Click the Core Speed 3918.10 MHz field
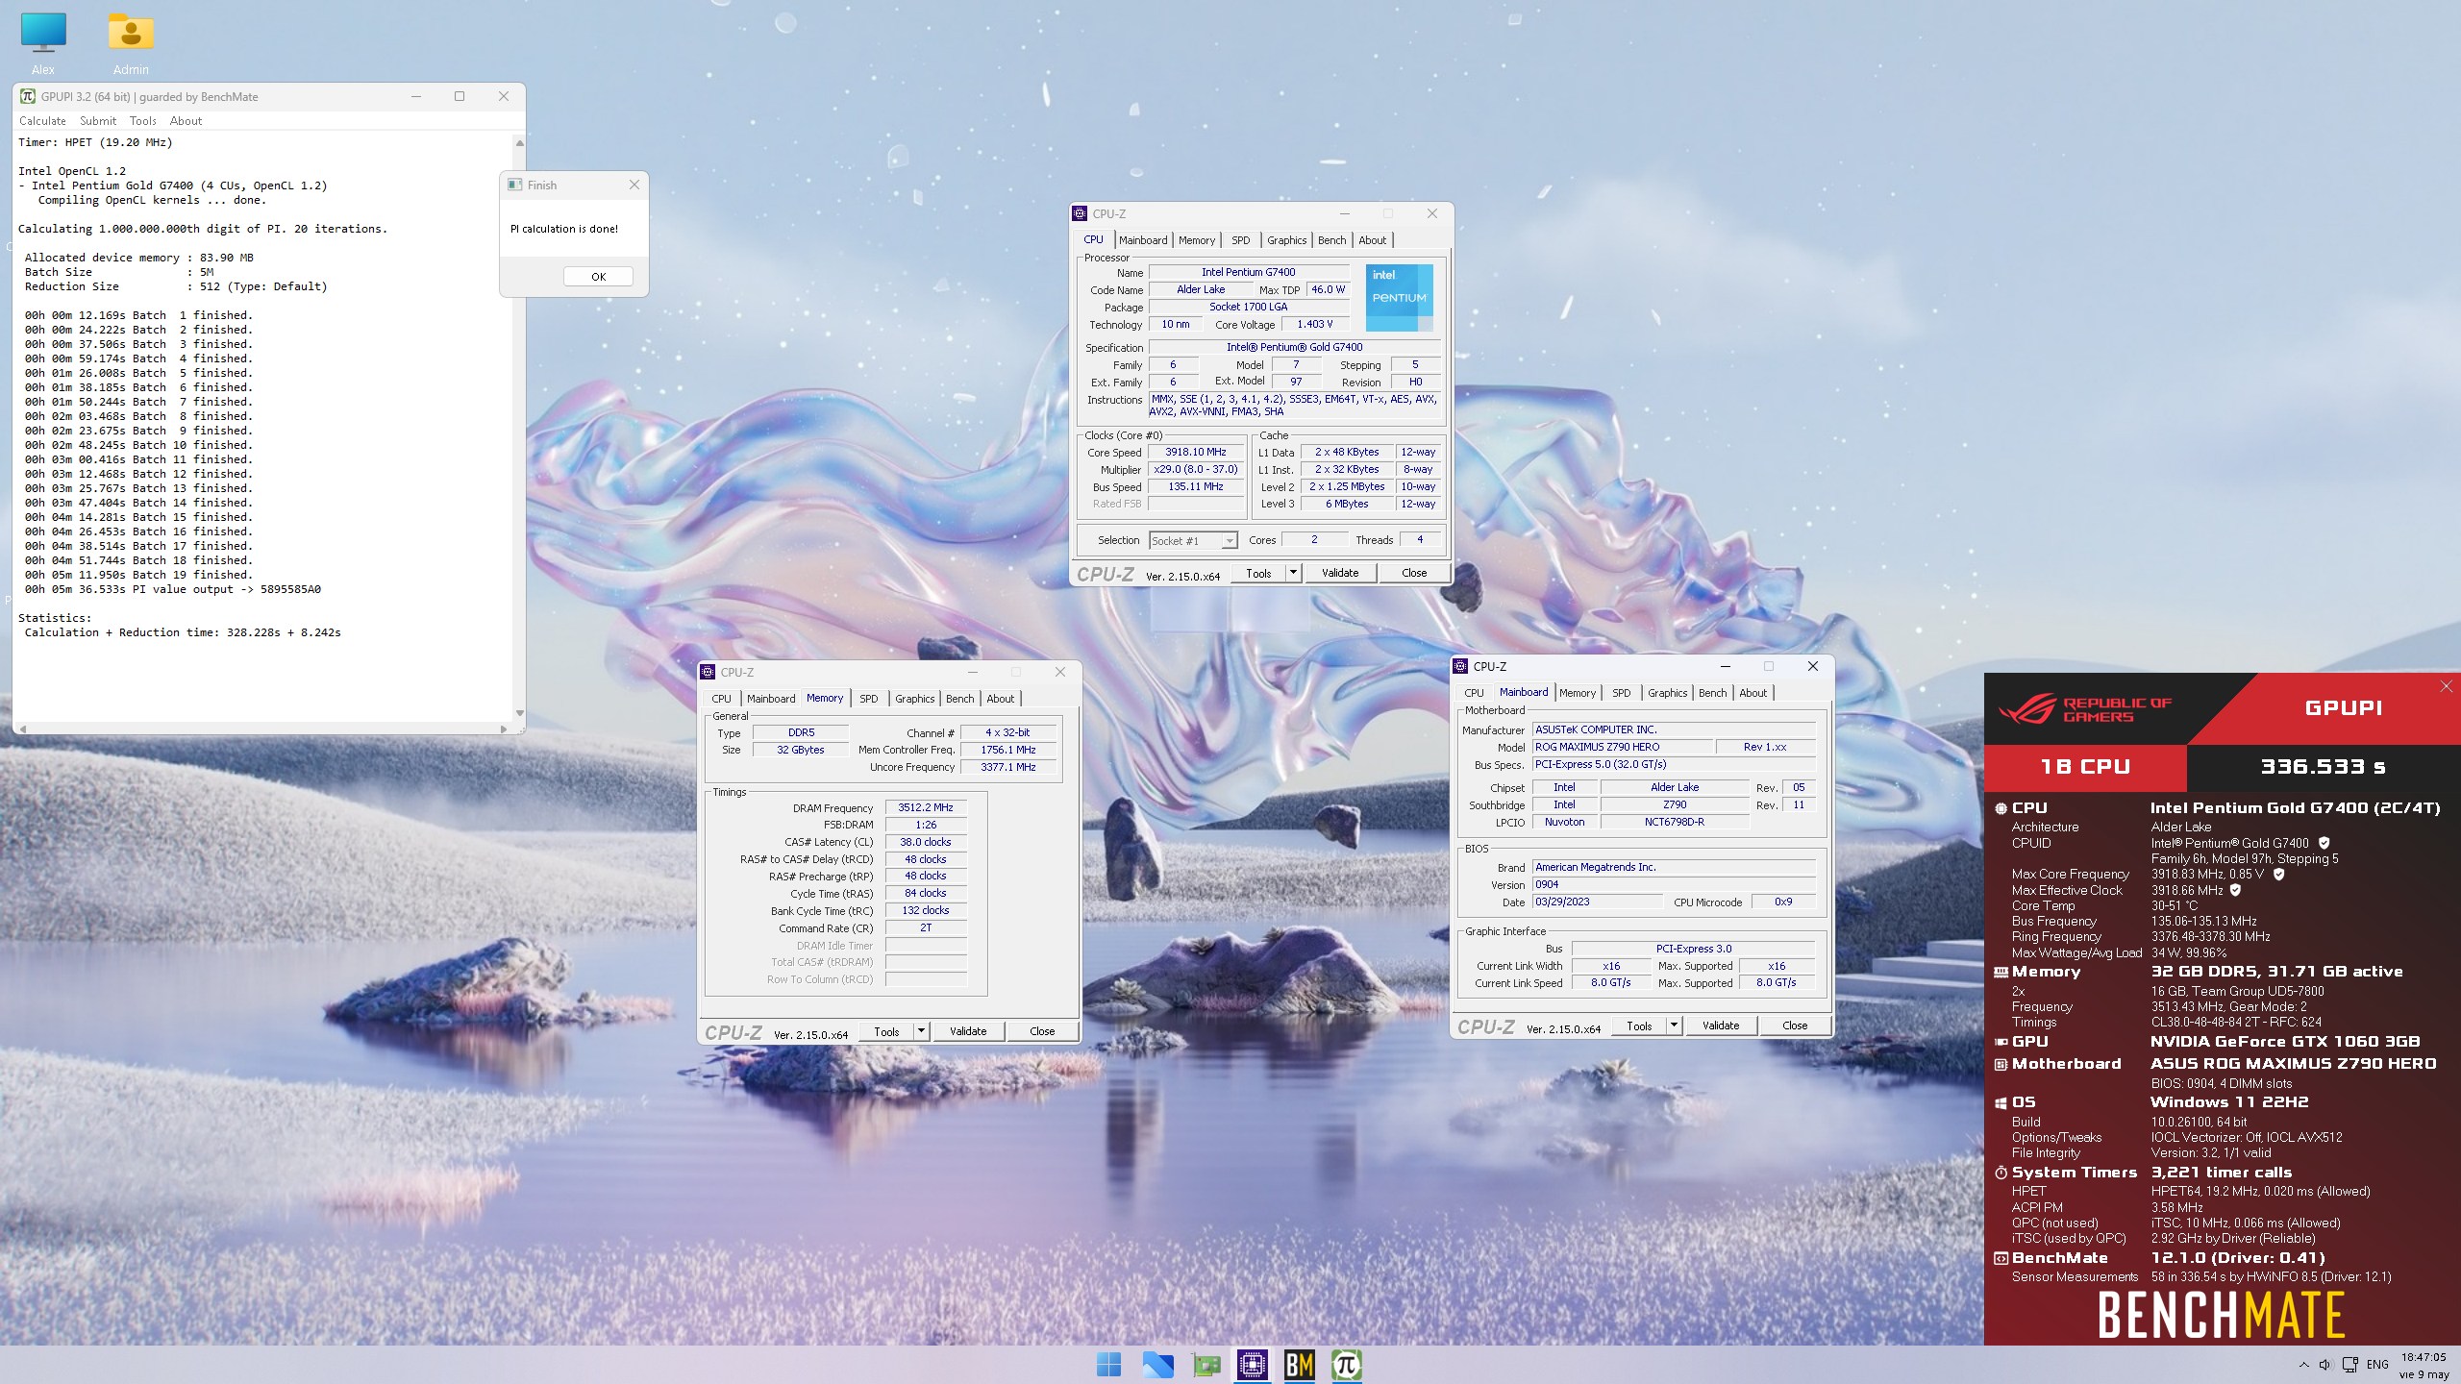 pos(1196,452)
